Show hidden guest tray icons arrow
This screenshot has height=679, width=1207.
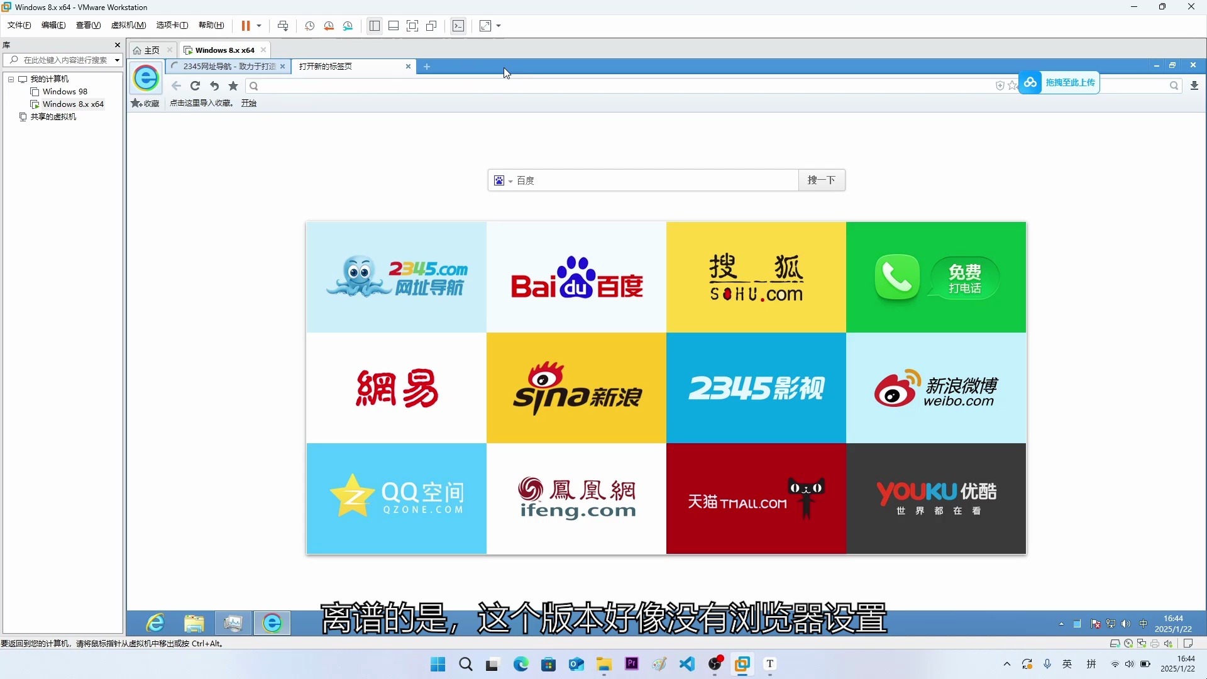[x=1061, y=624]
